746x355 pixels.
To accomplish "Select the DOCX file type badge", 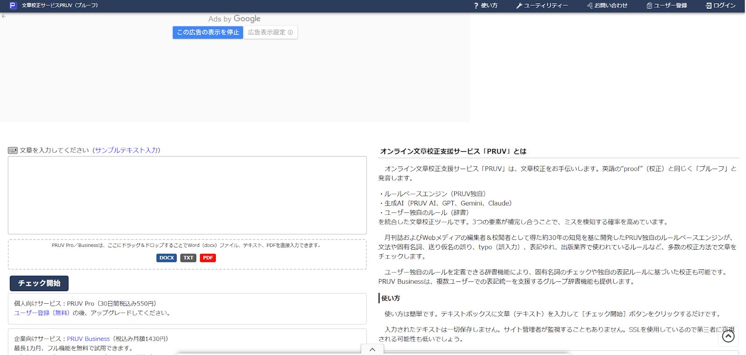I will click(x=166, y=258).
